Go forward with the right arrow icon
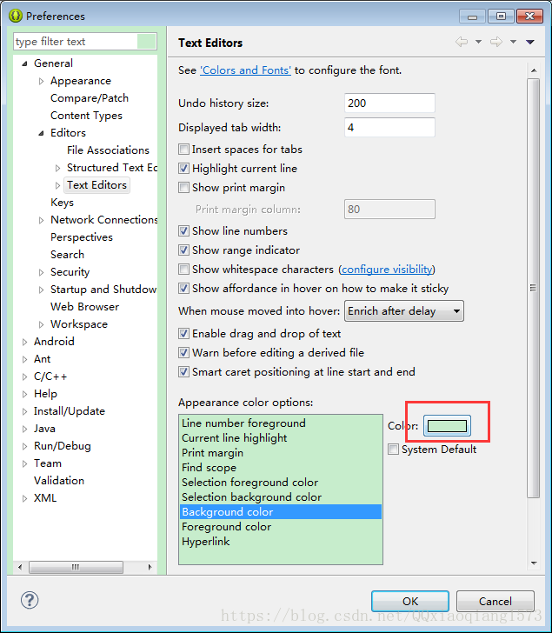Viewport: 552px width, 633px height. pyautogui.click(x=496, y=42)
